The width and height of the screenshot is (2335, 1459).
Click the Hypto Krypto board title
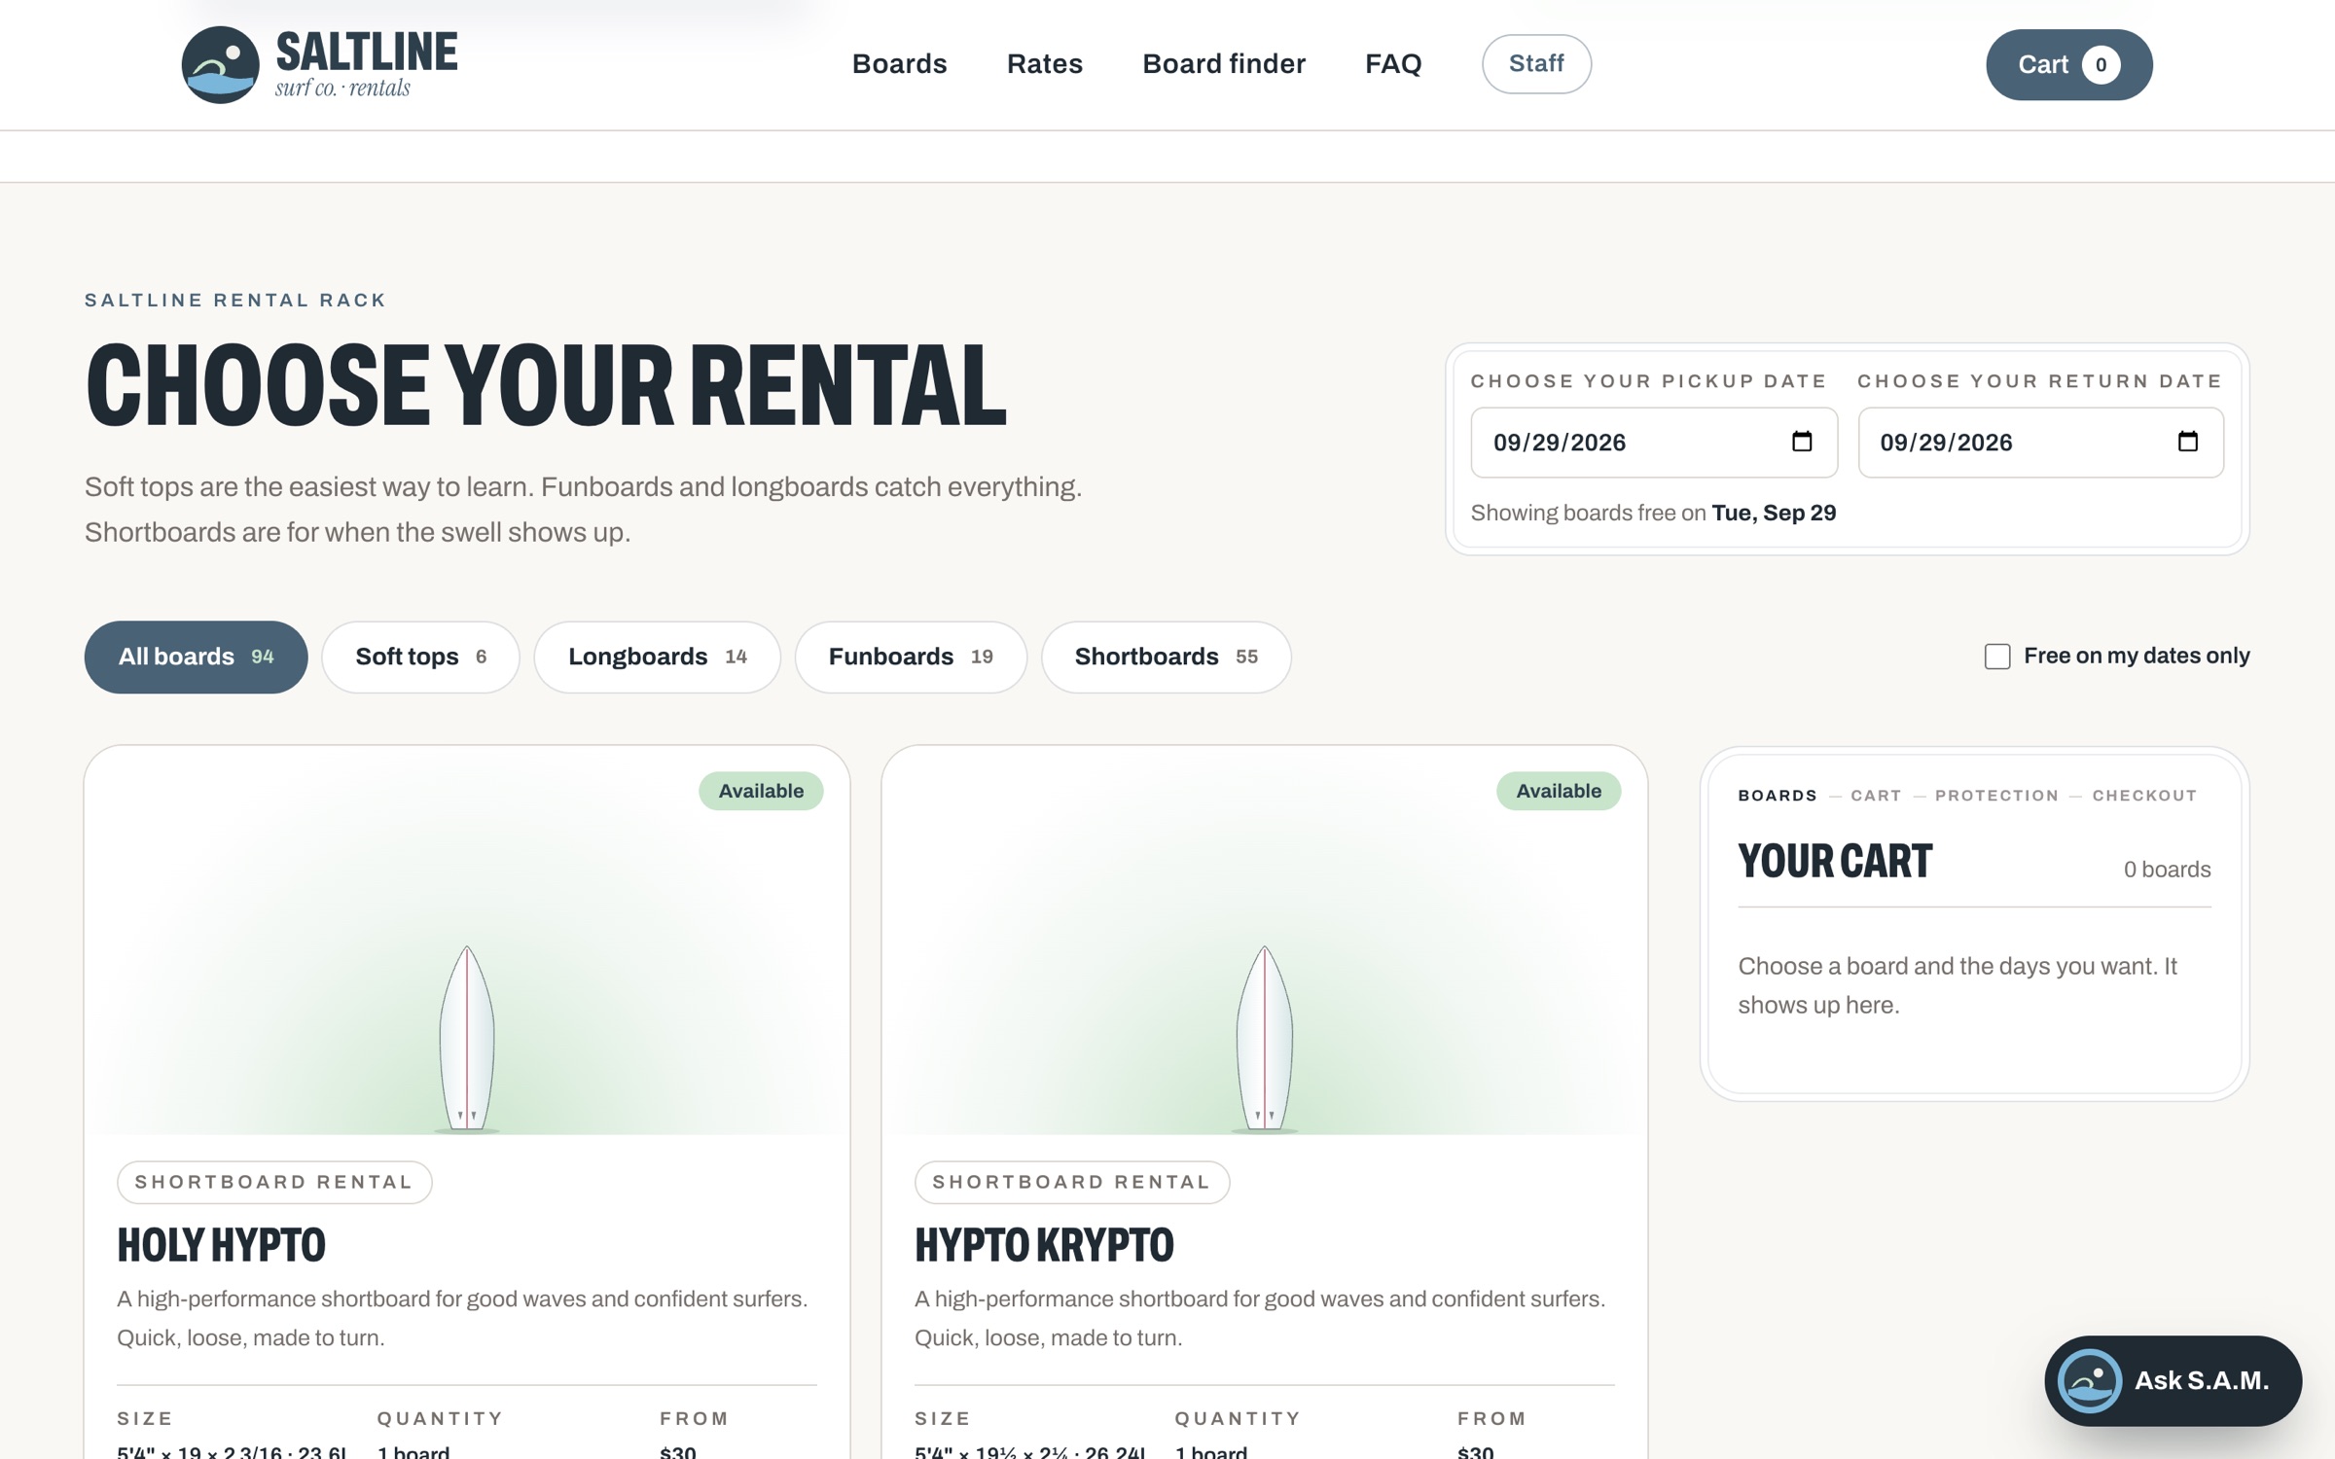1044,1245
